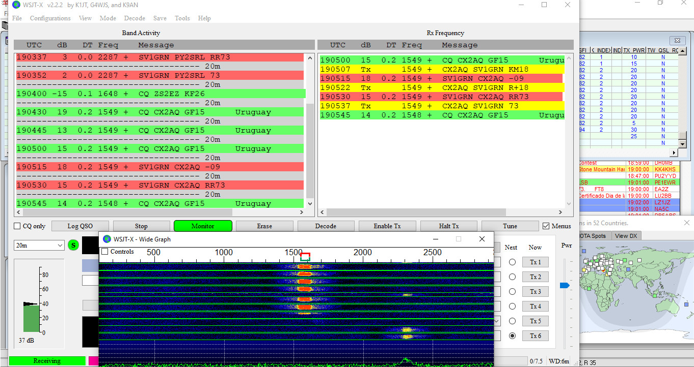Click the 190545 CQ CX2AQ line in Rx Frequency
Screen dimensions: 694x367
(442, 115)
